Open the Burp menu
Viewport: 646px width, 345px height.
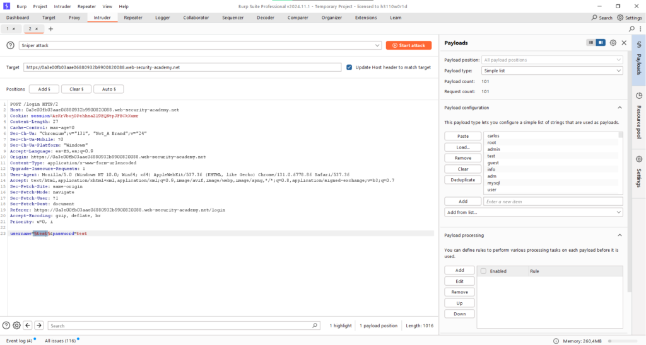pyautogui.click(x=21, y=6)
